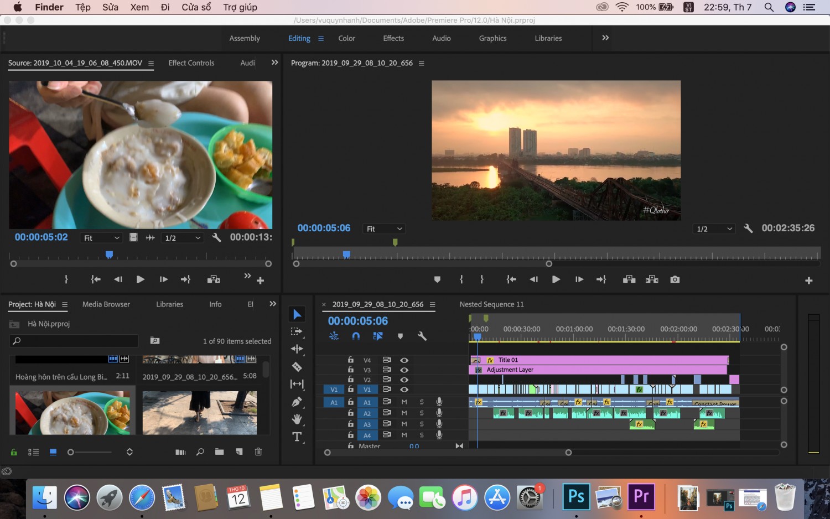Show hidden Source panel tabs chevron
Viewport: 830px width, 519px height.
(x=274, y=63)
